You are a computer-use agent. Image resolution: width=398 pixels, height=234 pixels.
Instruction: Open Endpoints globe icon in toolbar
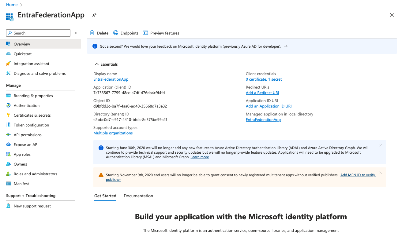116,33
